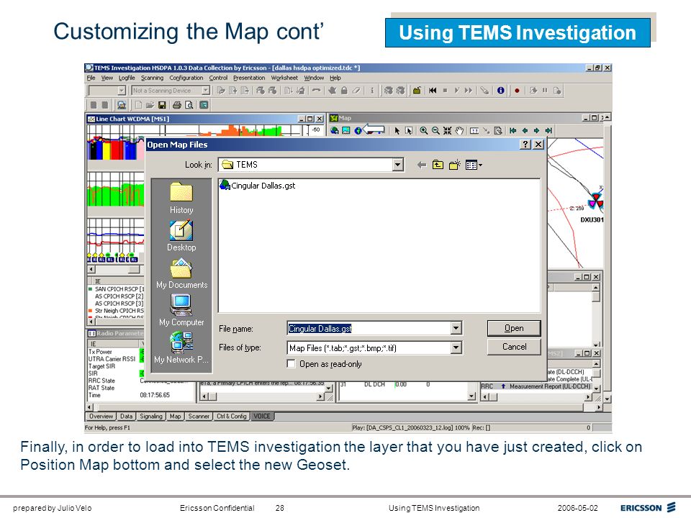Click the New document icon in main toolbar
The image size is (691, 518).
click(x=138, y=105)
